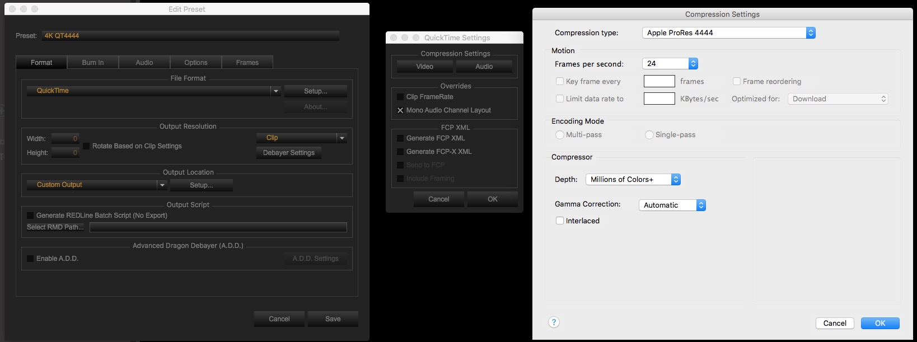The image size is (917, 342).
Task: Switch to the Burn In tab
Action: pos(93,63)
